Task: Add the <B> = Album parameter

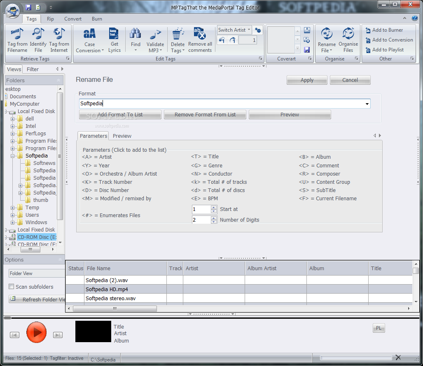Action: pyautogui.click(x=315, y=157)
